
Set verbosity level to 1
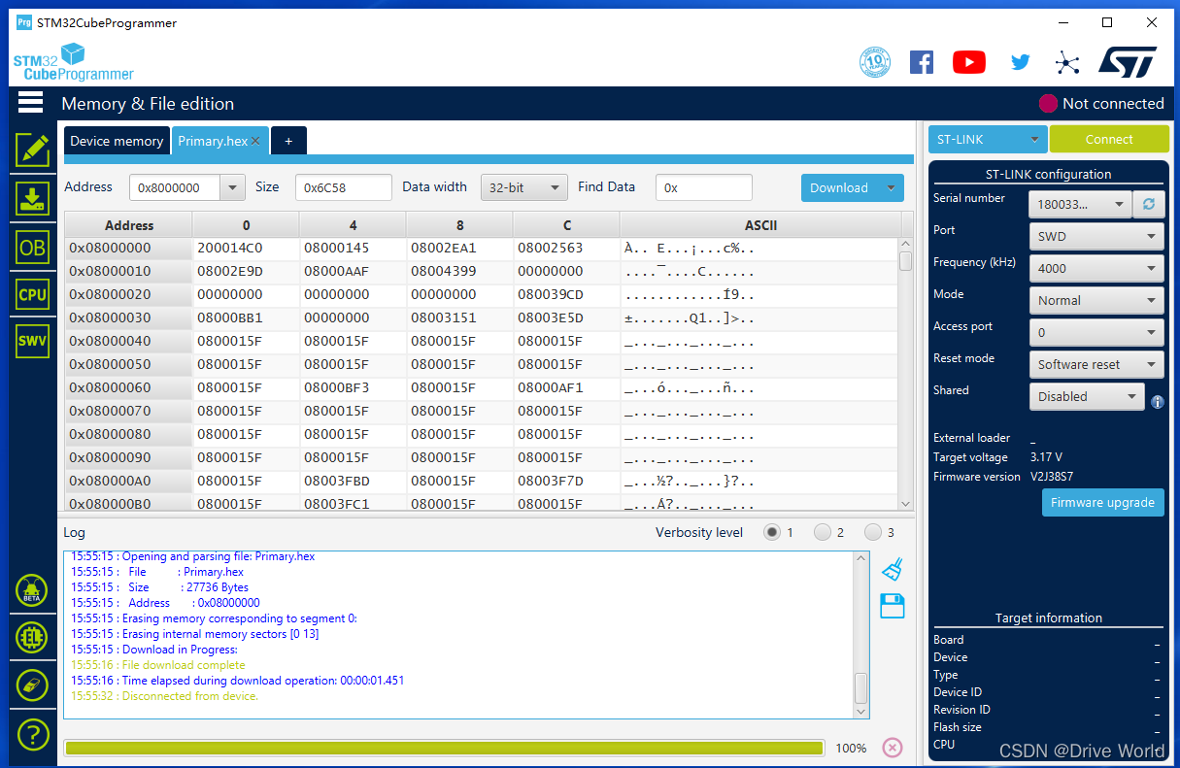click(x=772, y=532)
